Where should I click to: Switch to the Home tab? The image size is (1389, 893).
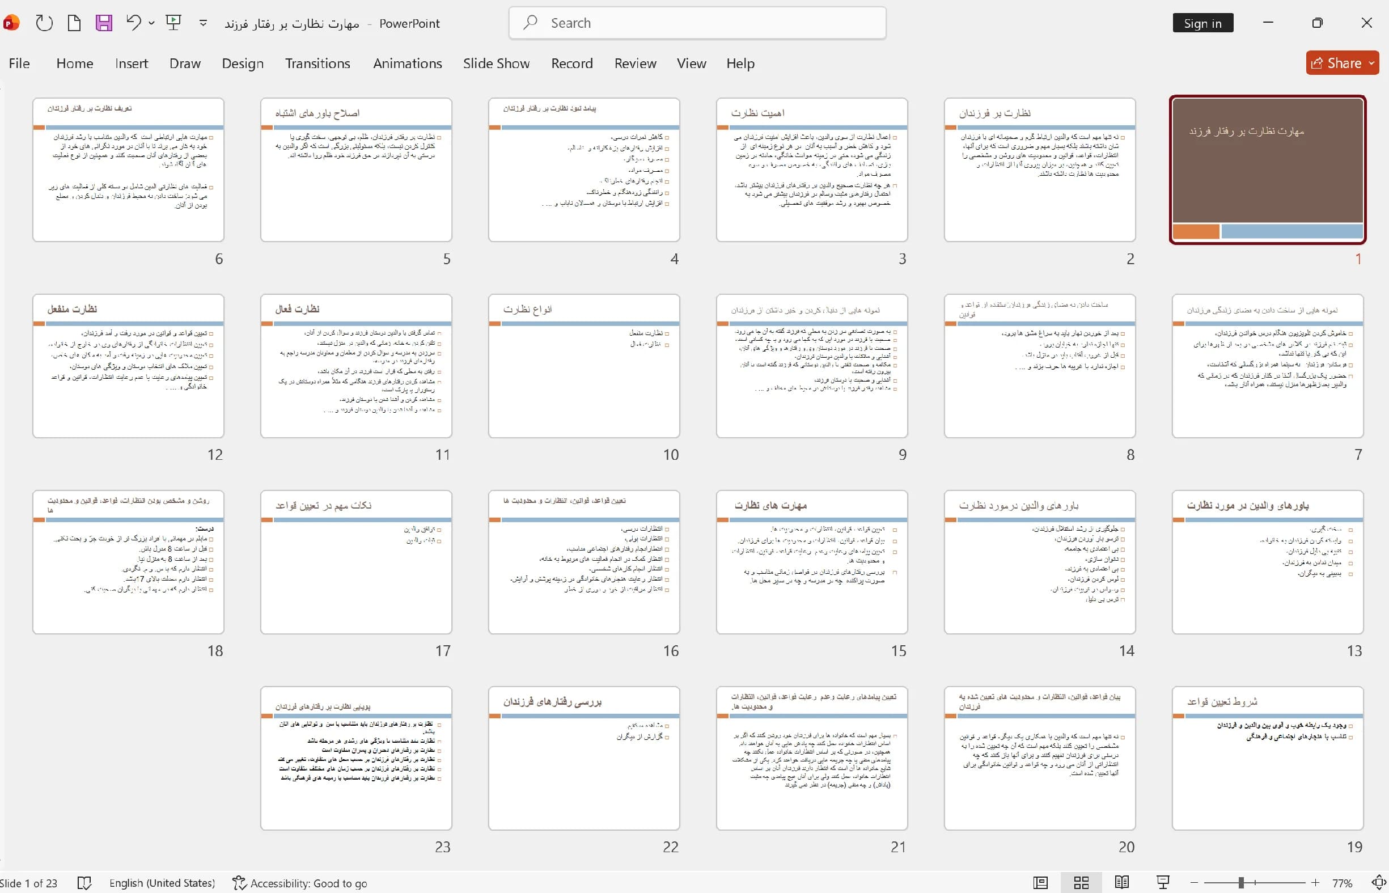(75, 63)
